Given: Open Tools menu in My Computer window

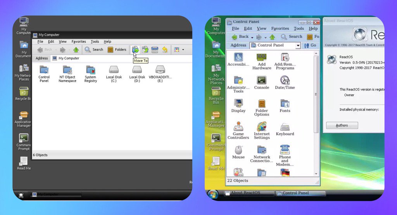Looking at the screenshot, I should click(95, 41).
